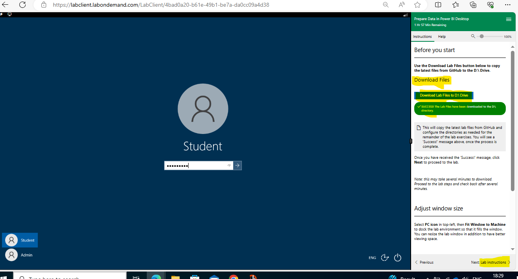Open the Collections icon
Viewport: 518px width, 279px height.
(x=473, y=5)
